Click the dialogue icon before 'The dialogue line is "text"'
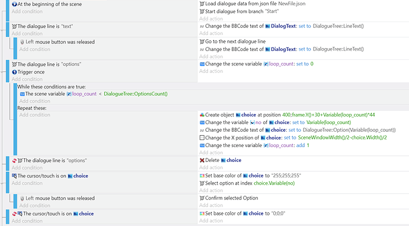 pos(14,26)
